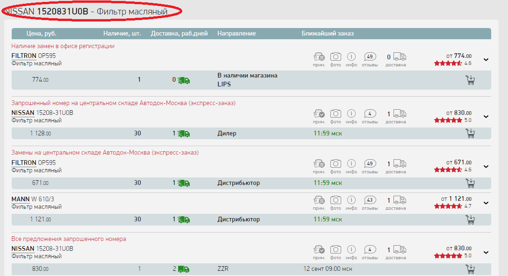View photo of MANN W 610/3

pos(336,200)
